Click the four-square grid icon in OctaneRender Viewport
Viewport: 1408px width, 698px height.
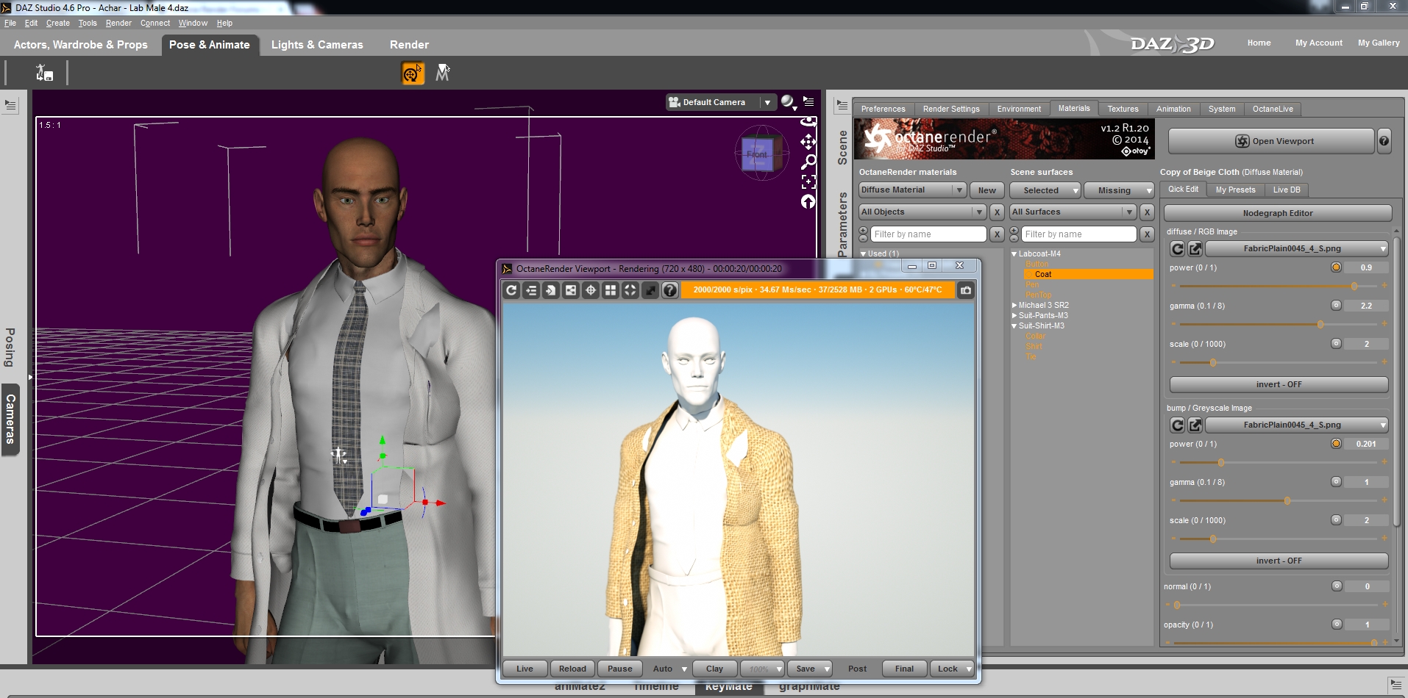click(611, 290)
